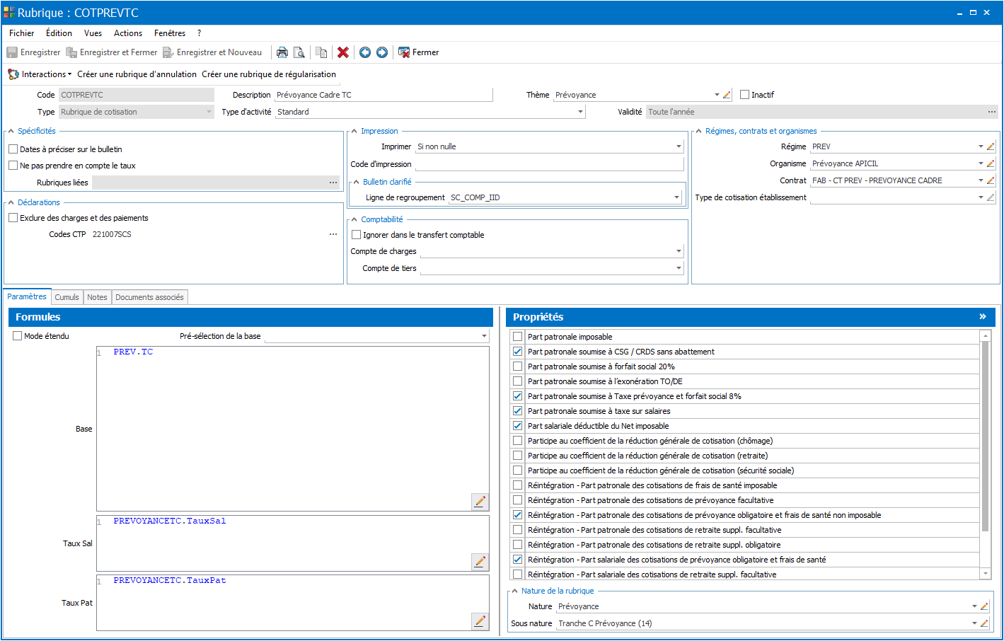1004x641 pixels.
Task: Uncheck Part salariale déductible du Net imposable
Action: point(517,426)
